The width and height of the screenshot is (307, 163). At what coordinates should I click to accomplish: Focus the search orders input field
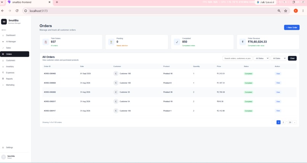tap(237, 58)
